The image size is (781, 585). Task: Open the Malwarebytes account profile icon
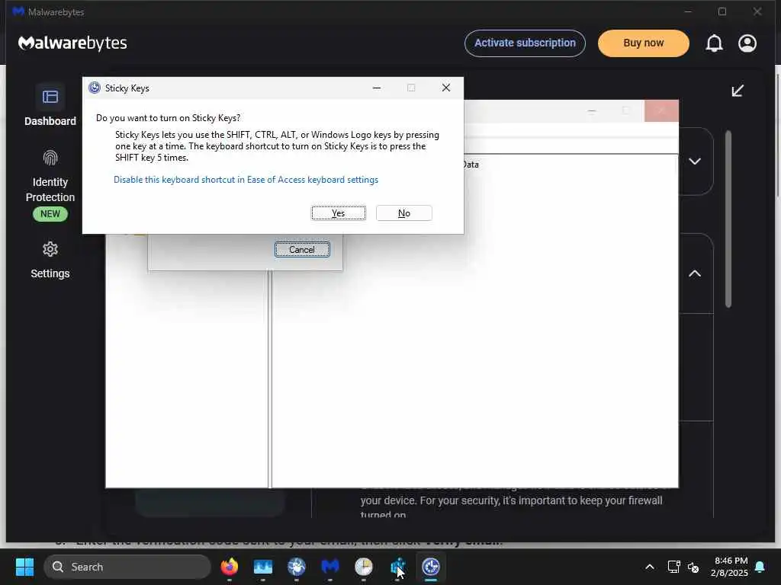[x=747, y=43]
